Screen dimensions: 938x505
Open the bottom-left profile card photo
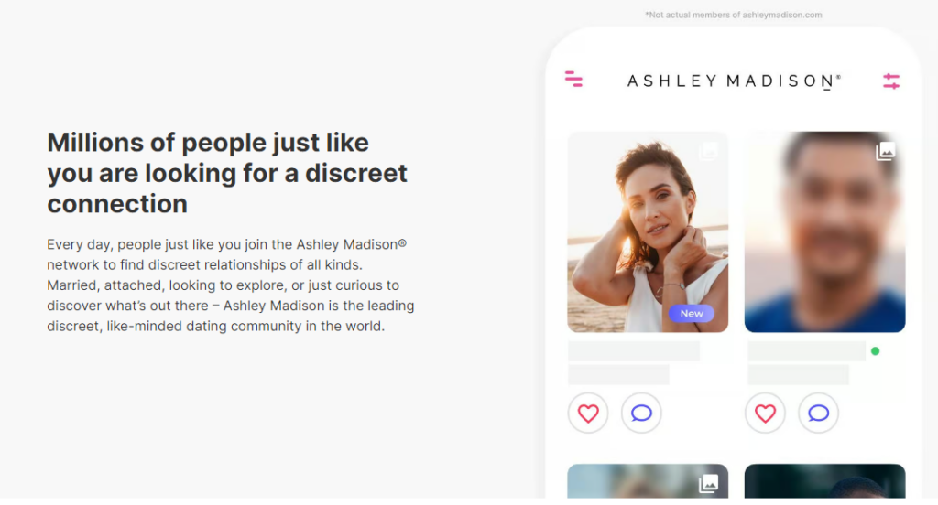coord(648,480)
